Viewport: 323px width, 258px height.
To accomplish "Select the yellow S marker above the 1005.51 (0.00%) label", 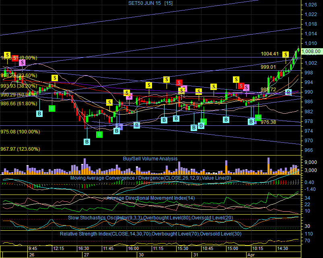I will point(7,55).
